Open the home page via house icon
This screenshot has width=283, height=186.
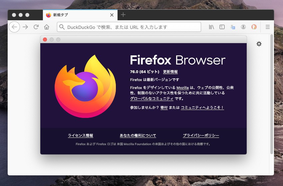[x=47, y=27]
